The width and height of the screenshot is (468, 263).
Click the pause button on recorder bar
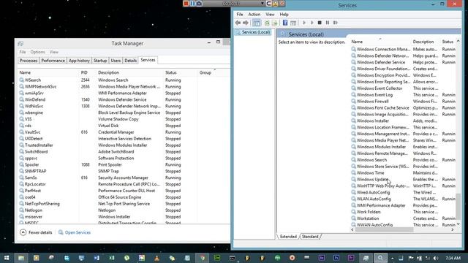(x=192, y=3)
